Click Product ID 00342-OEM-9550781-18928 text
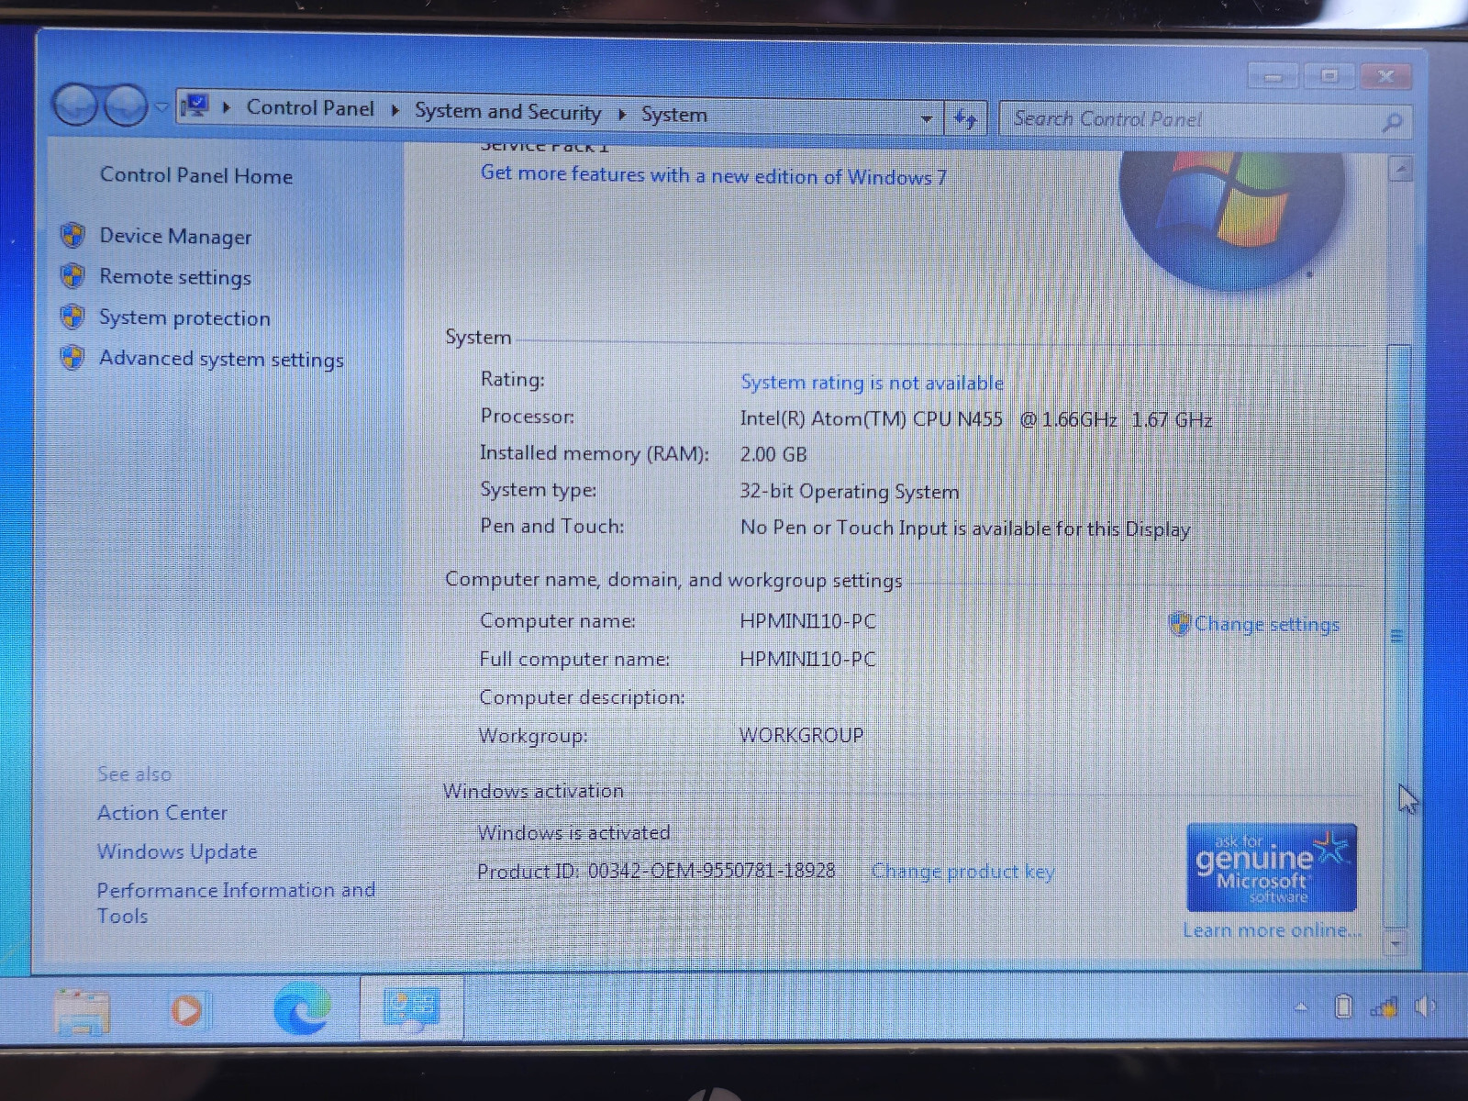This screenshot has width=1468, height=1101. [656, 871]
